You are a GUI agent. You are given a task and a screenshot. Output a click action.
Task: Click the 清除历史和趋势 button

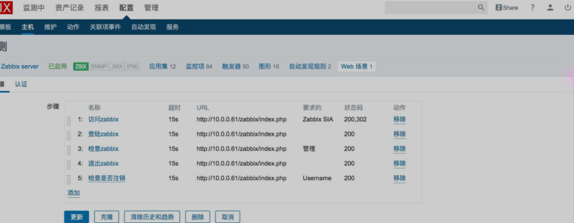[x=152, y=217]
